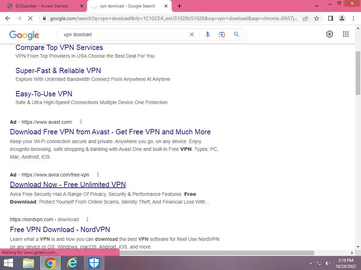Go back to previous page
The height and width of the screenshot is (270, 361).
pyautogui.click(x=8, y=18)
